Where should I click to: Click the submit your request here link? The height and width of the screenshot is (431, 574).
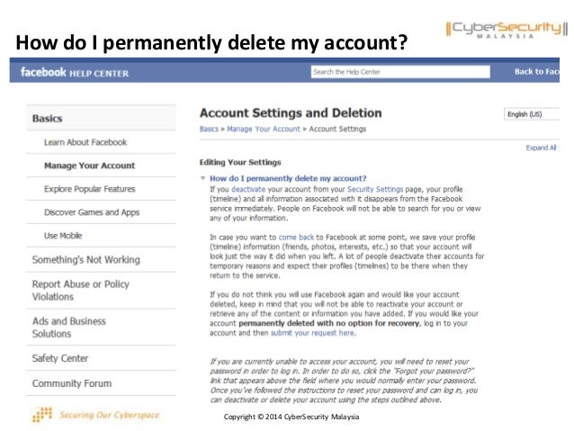320,332
